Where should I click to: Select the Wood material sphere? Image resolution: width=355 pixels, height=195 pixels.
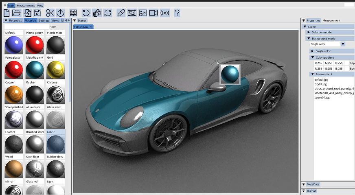tap(14, 169)
